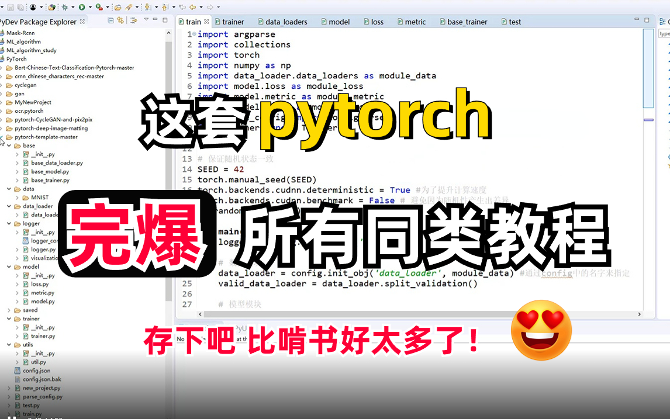
Task: Open the External Tools dropdown arrow
Action: 108,7
